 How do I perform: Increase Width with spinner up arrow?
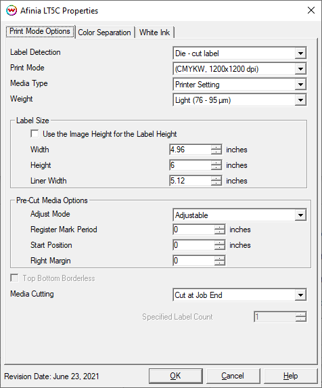point(216,147)
